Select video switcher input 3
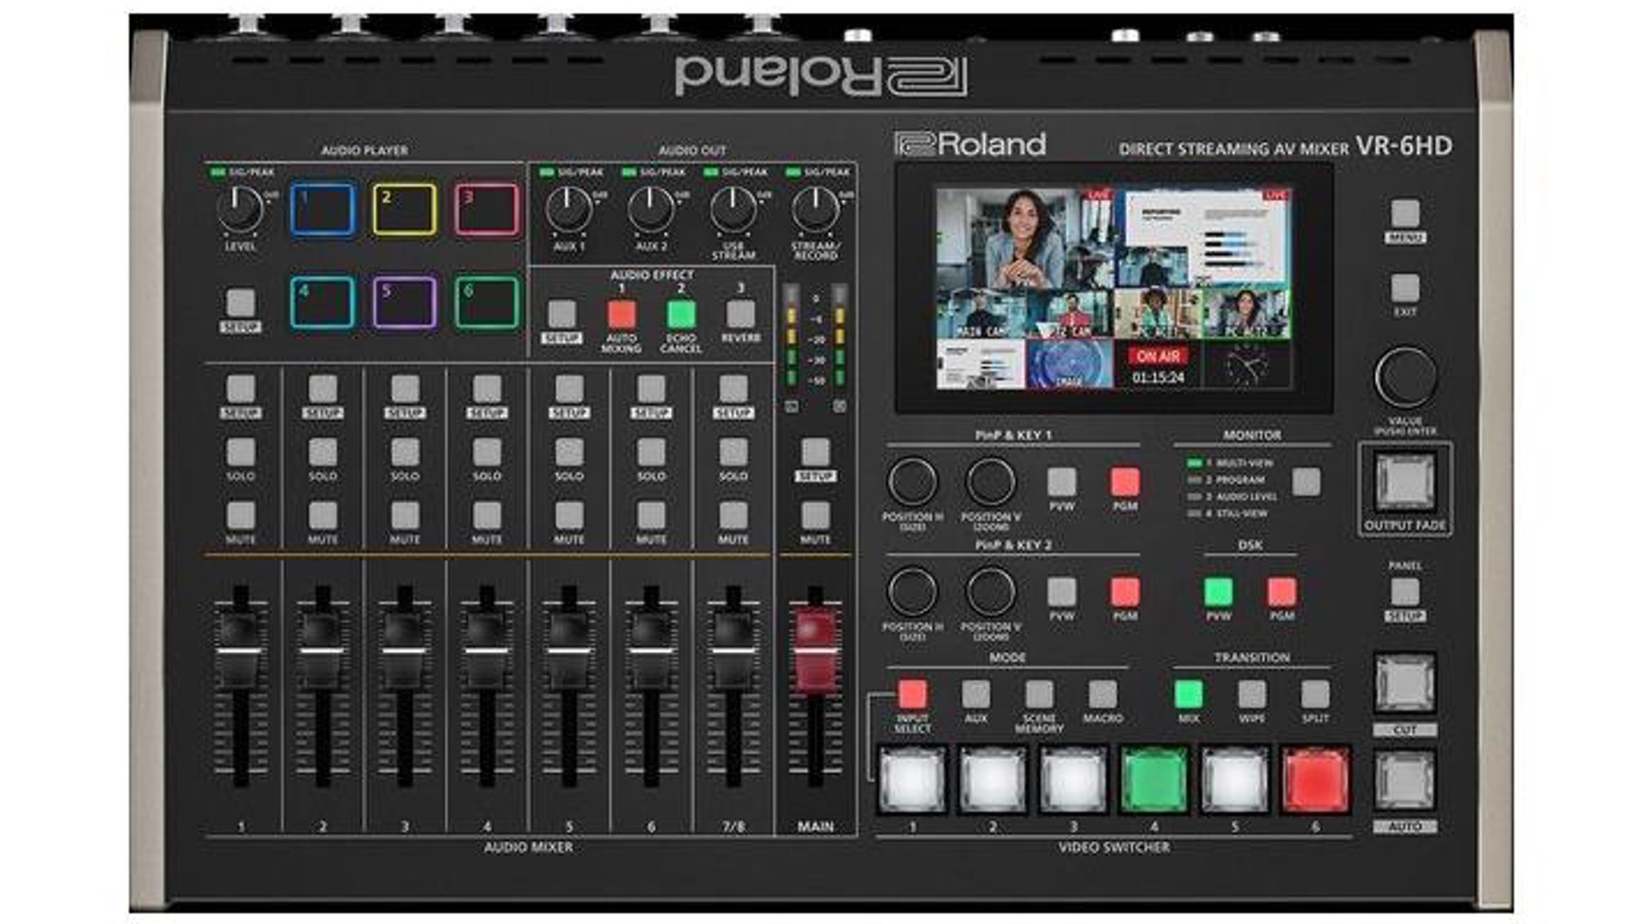The image size is (1643, 924). [x=1074, y=779]
